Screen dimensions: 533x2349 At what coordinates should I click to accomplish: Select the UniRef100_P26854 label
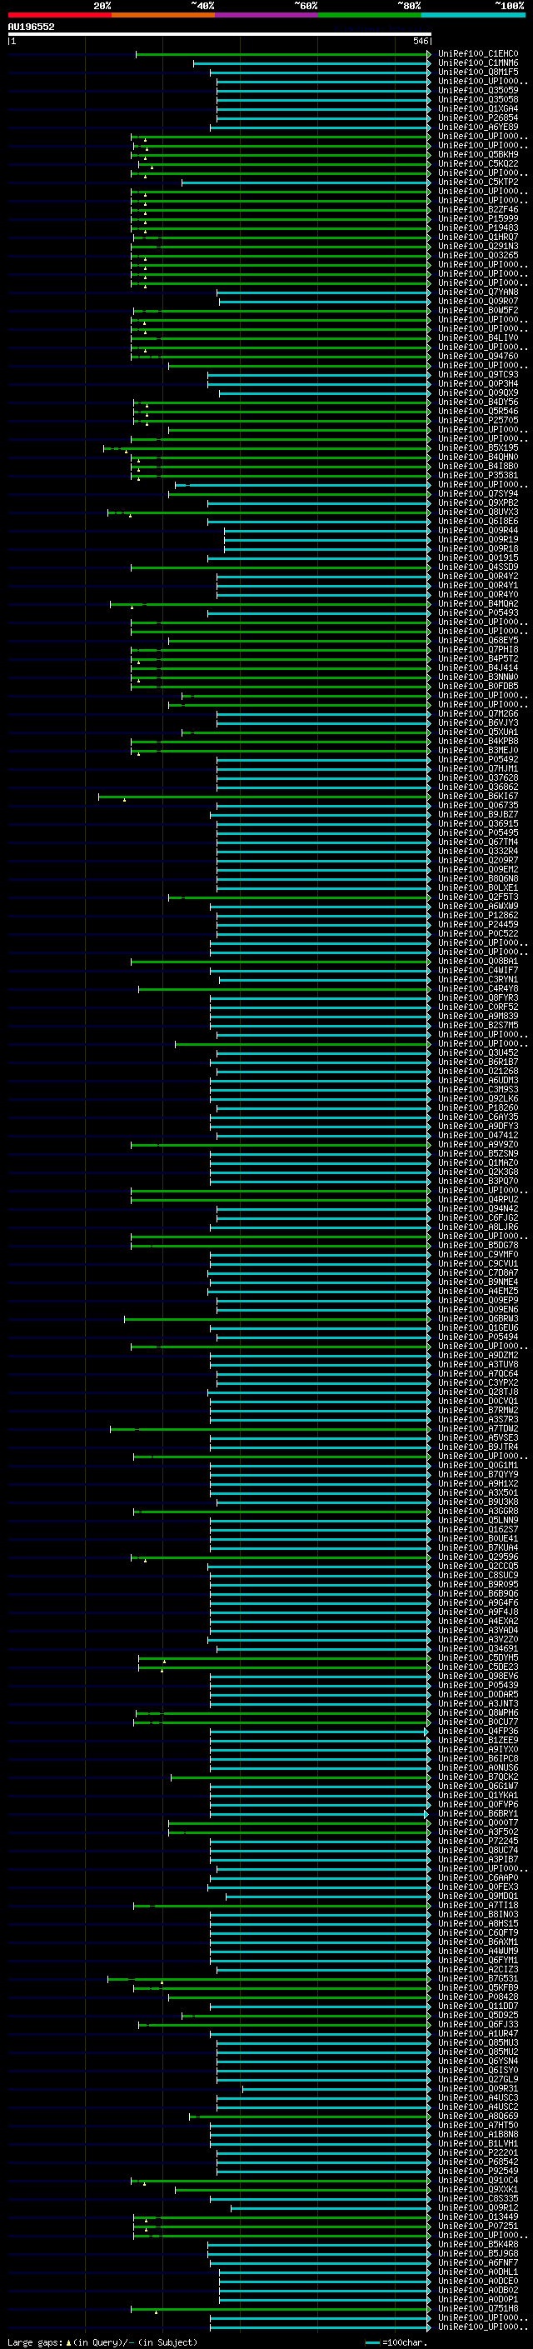tap(478, 117)
